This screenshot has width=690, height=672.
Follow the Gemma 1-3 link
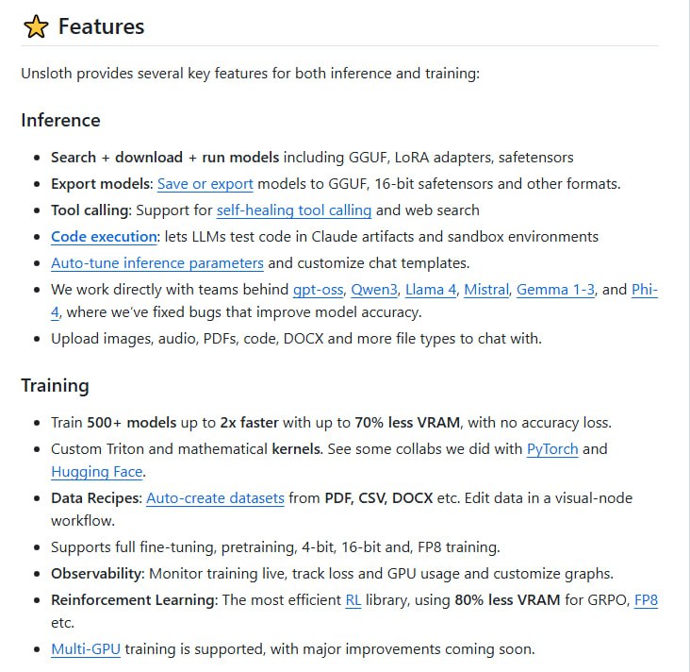tap(555, 290)
